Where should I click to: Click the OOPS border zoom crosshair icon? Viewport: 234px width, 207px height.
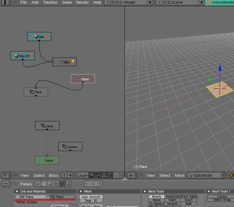point(71,175)
